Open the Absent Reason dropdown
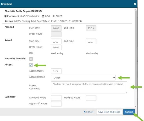Screen dimensions: 144x121 [x=83, y=78]
